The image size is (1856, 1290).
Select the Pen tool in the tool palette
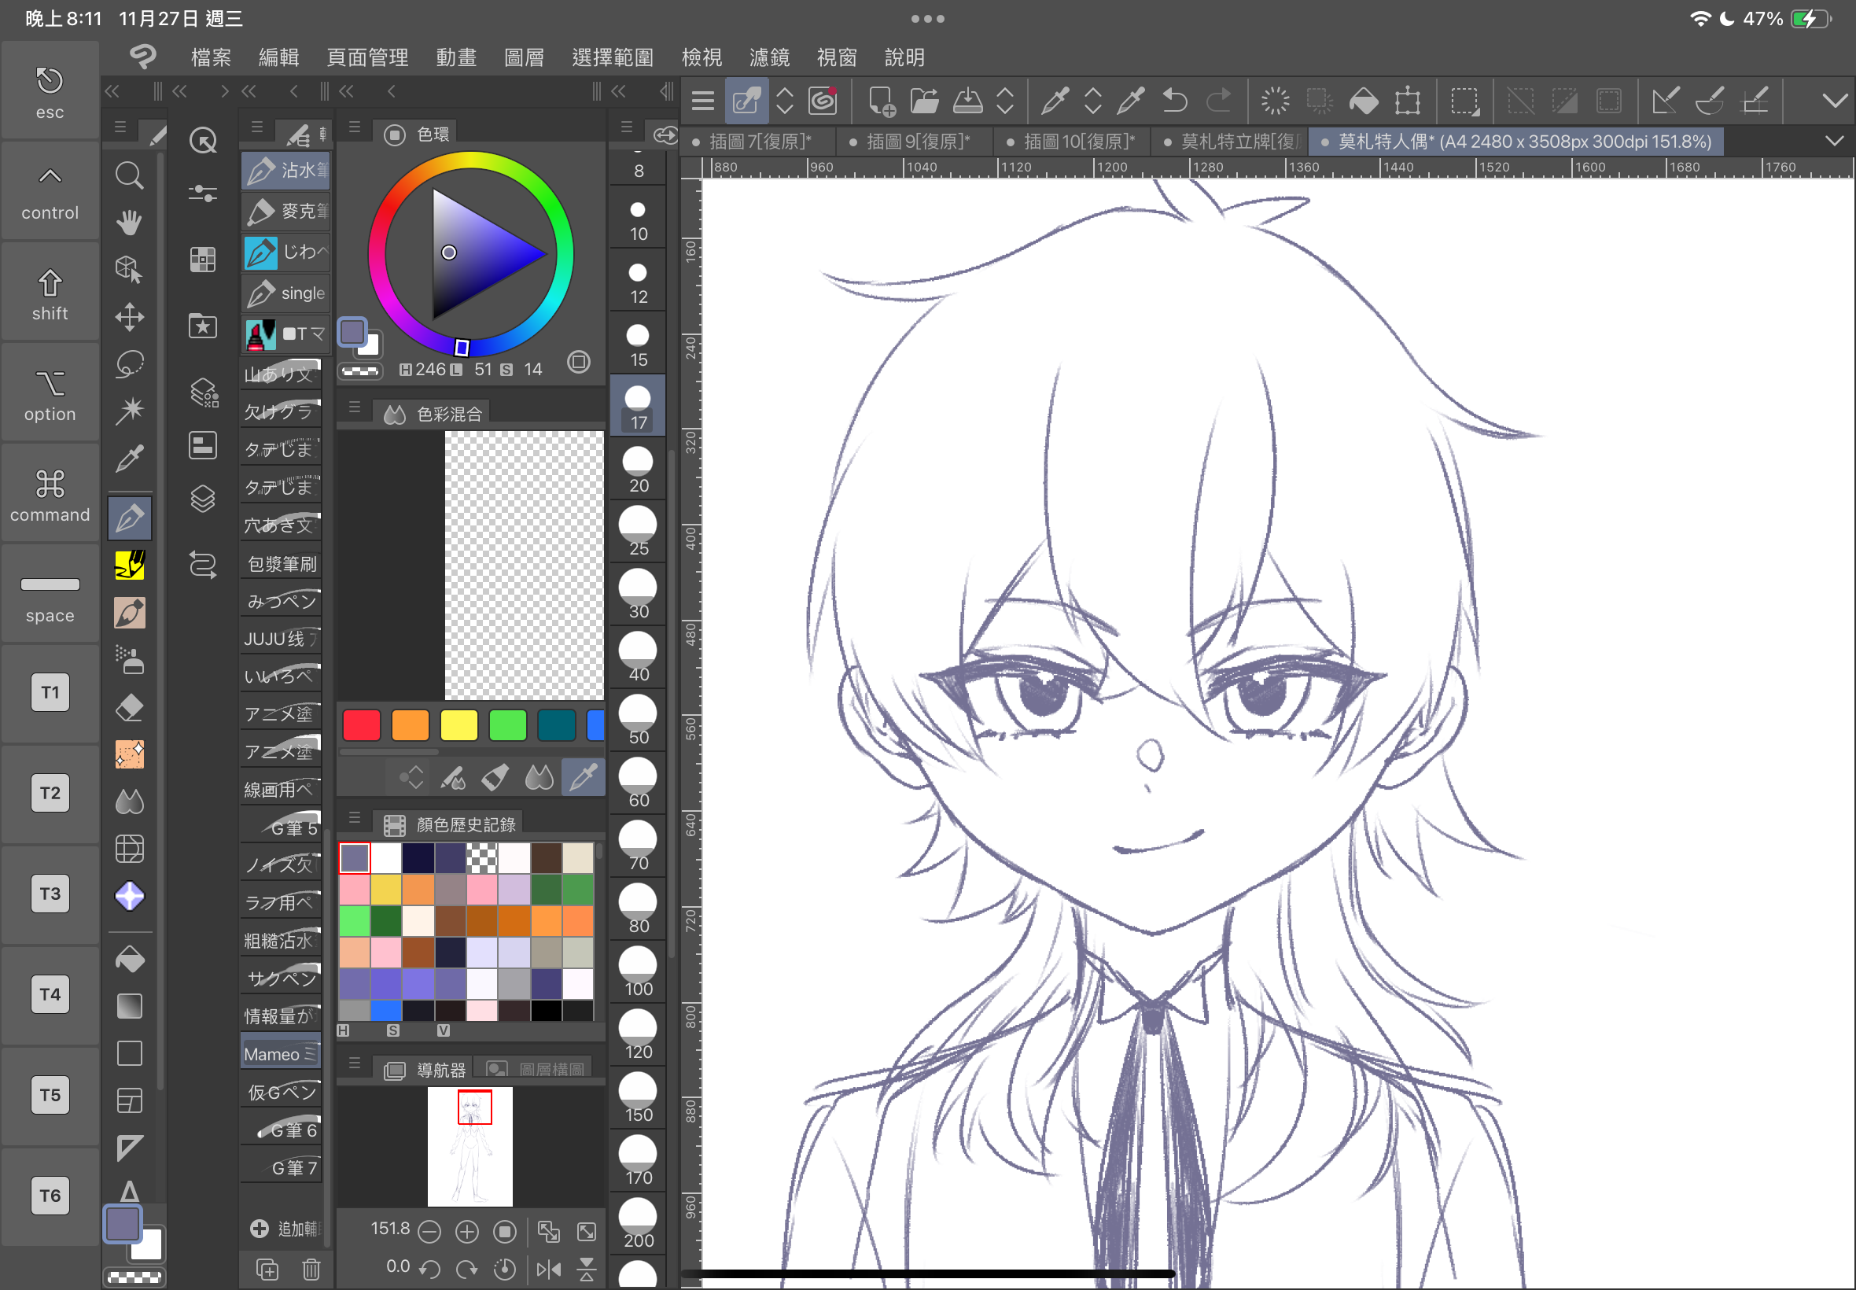click(x=129, y=518)
